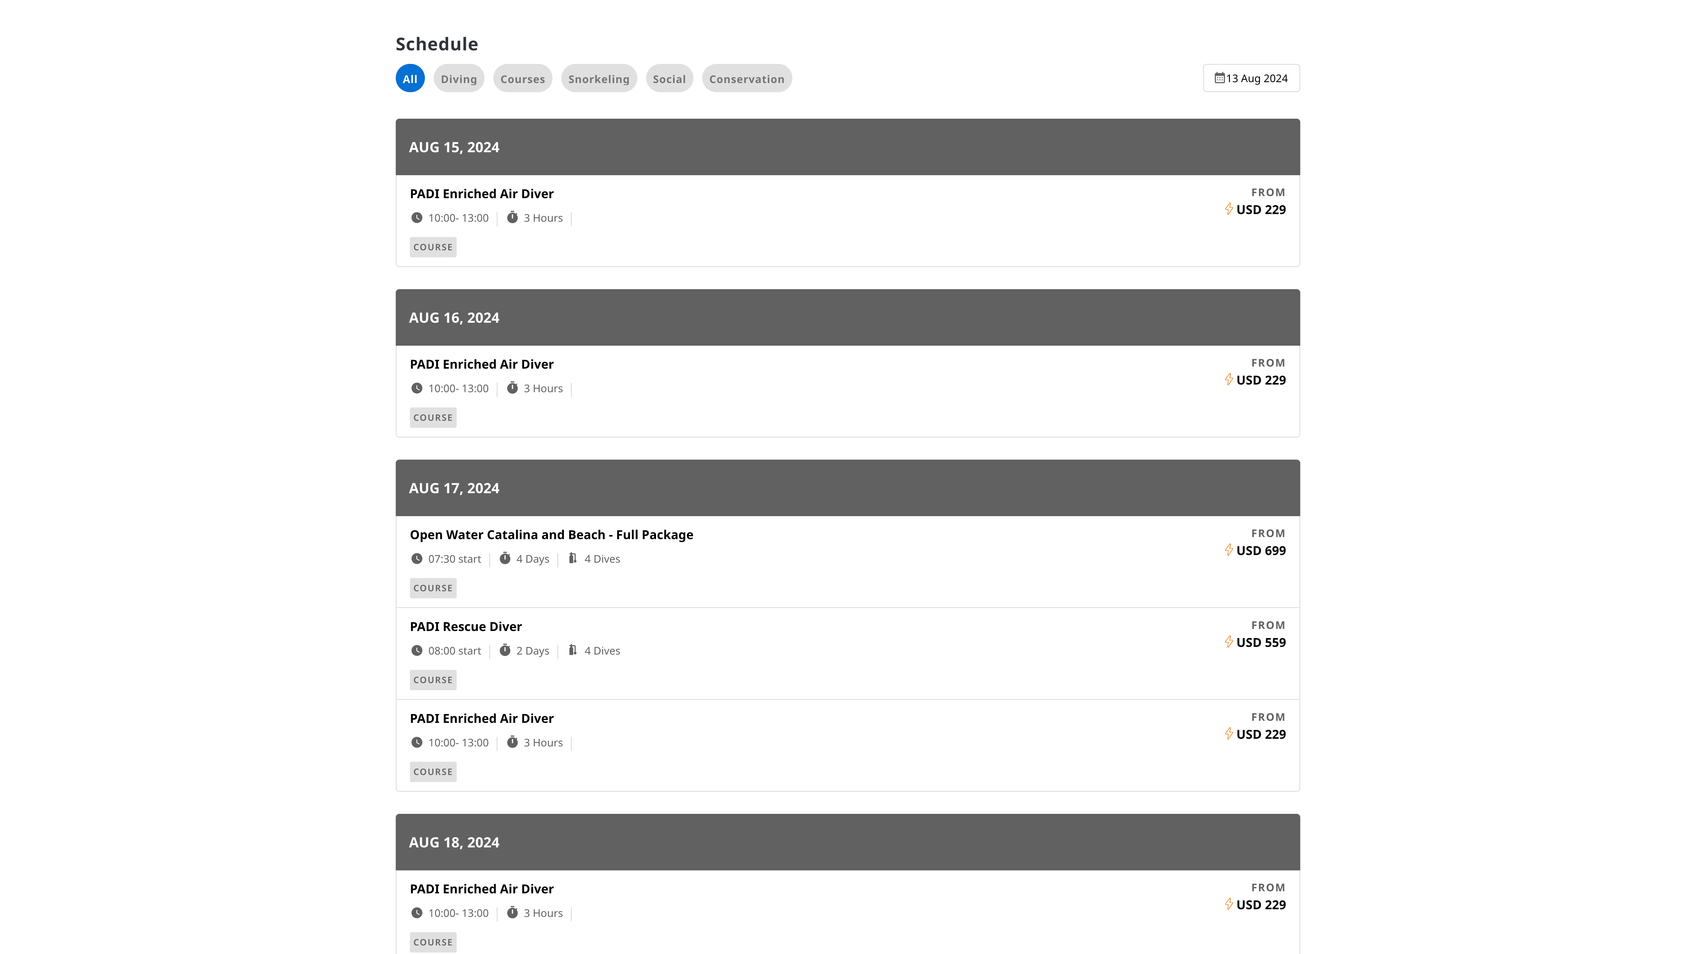
Task: Choose the Conservation category filter
Action: [x=747, y=79]
